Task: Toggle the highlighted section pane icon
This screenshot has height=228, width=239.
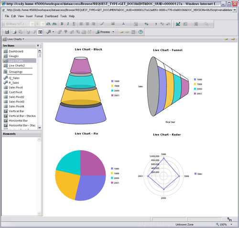Action: pyautogui.click(x=40, y=32)
